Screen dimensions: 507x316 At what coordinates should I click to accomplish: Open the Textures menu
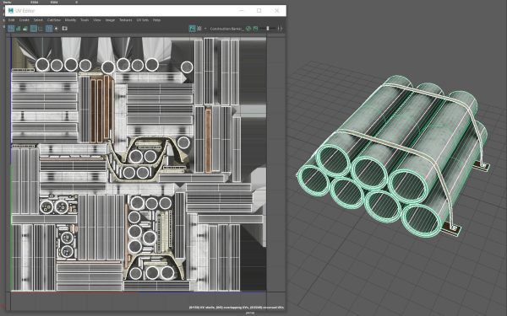coord(126,20)
